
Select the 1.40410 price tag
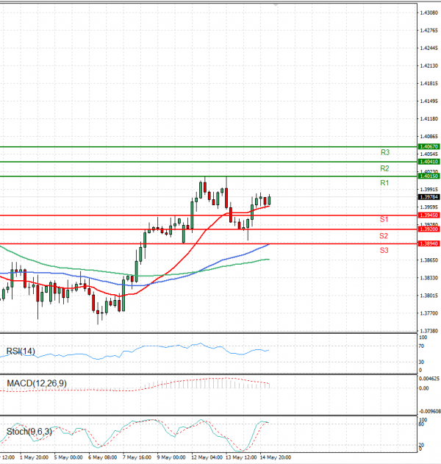pos(429,162)
